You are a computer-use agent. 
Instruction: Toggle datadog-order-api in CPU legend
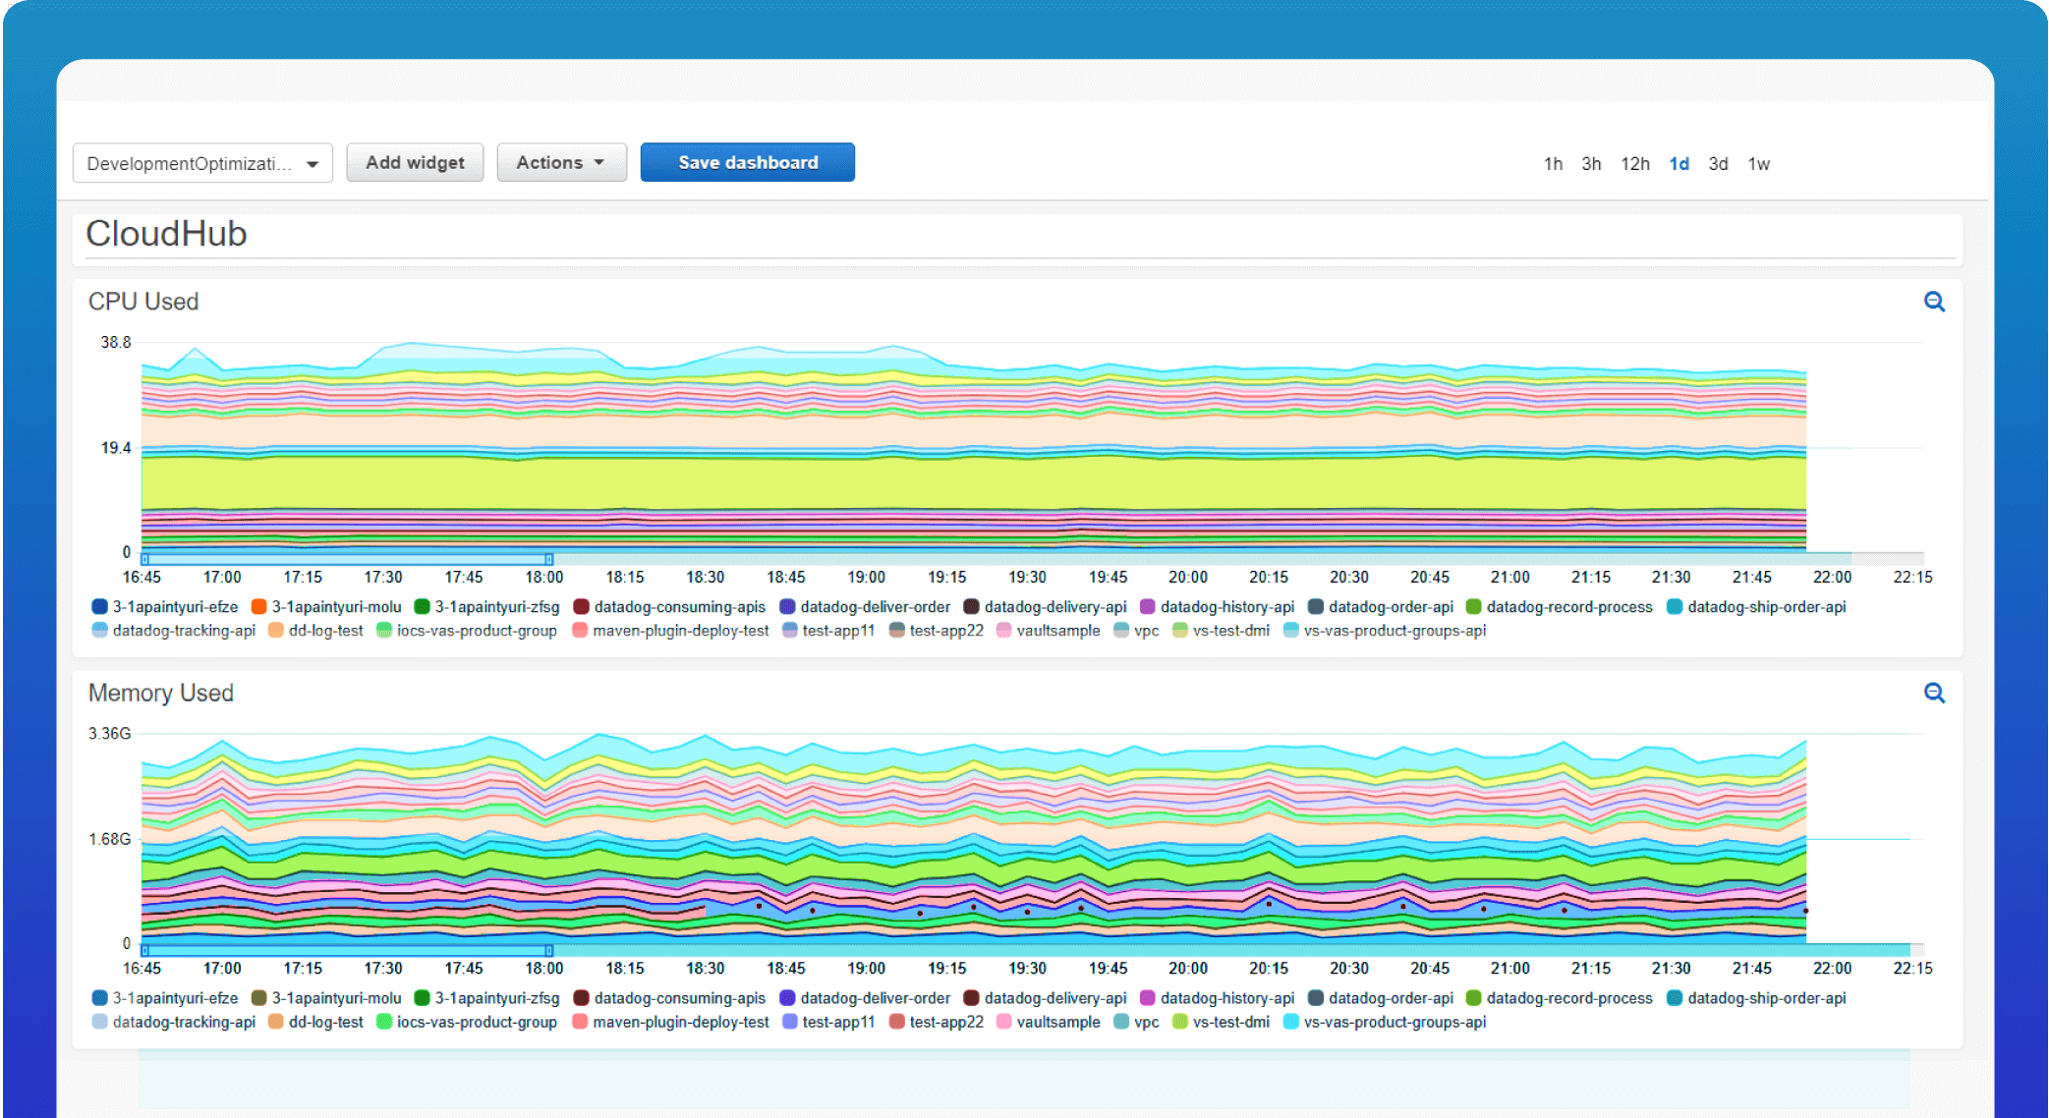point(1381,607)
